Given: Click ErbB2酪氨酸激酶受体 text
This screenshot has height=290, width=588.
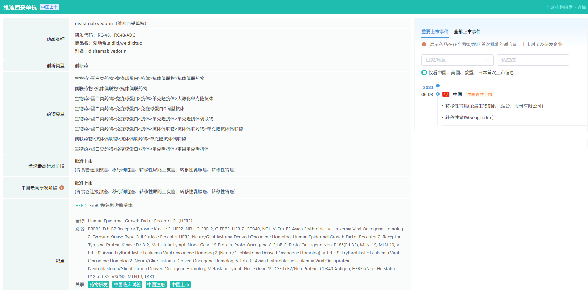Looking at the screenshot, I should (x=111, y=206).
